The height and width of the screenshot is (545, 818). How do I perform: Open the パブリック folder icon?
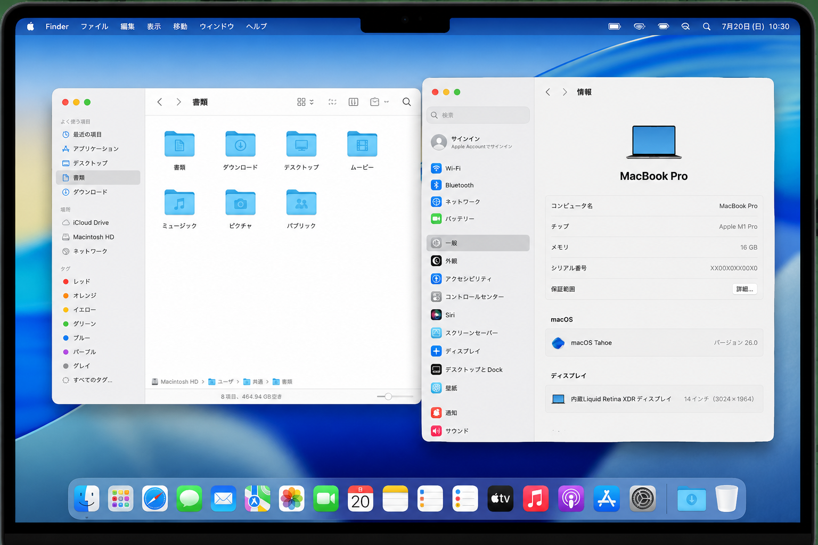[301, 202]
